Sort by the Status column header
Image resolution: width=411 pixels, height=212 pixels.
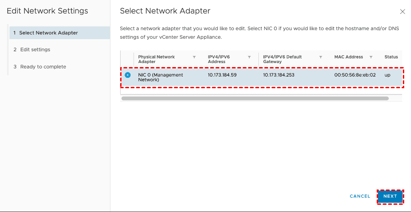coord(391,57)
